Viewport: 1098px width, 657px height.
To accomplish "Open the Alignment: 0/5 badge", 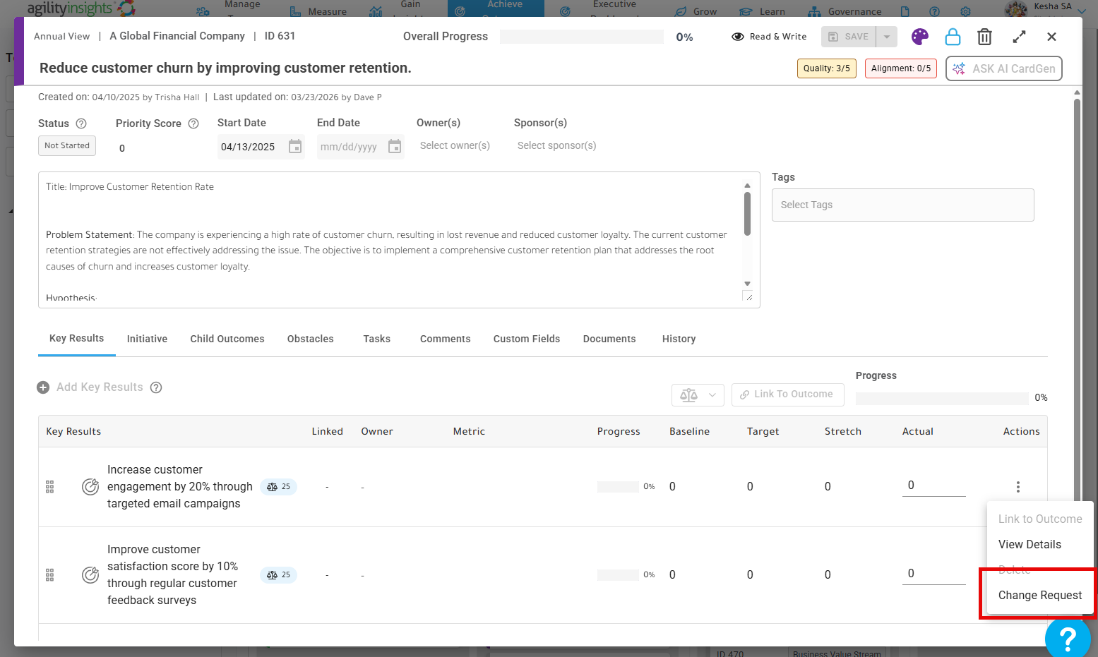I will pos(901,68).
